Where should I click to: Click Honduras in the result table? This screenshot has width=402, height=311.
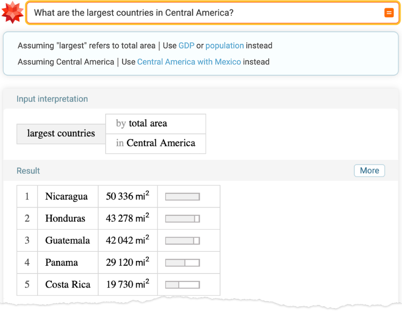coord(65,218)
